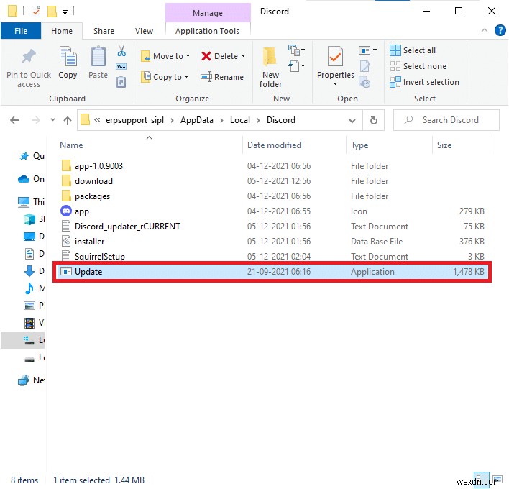Open the Help question mark icon
This screenshot has height=489, width=509.
click(x=500, y=30)
